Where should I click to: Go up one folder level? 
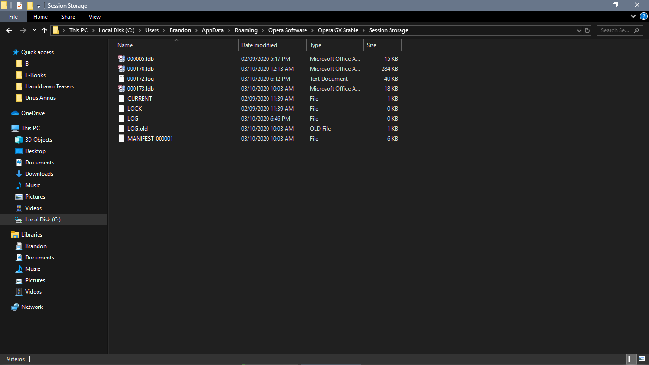click(44, 30)
